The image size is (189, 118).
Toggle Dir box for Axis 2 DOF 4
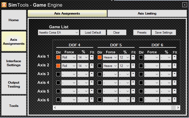coord(58,66)
